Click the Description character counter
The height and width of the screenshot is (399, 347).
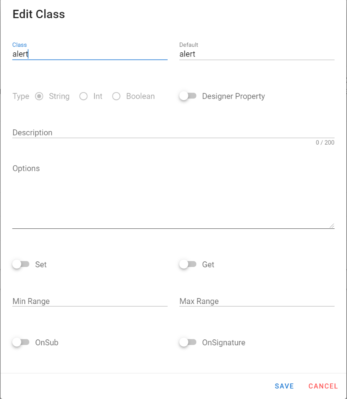(x=325, y=142)
